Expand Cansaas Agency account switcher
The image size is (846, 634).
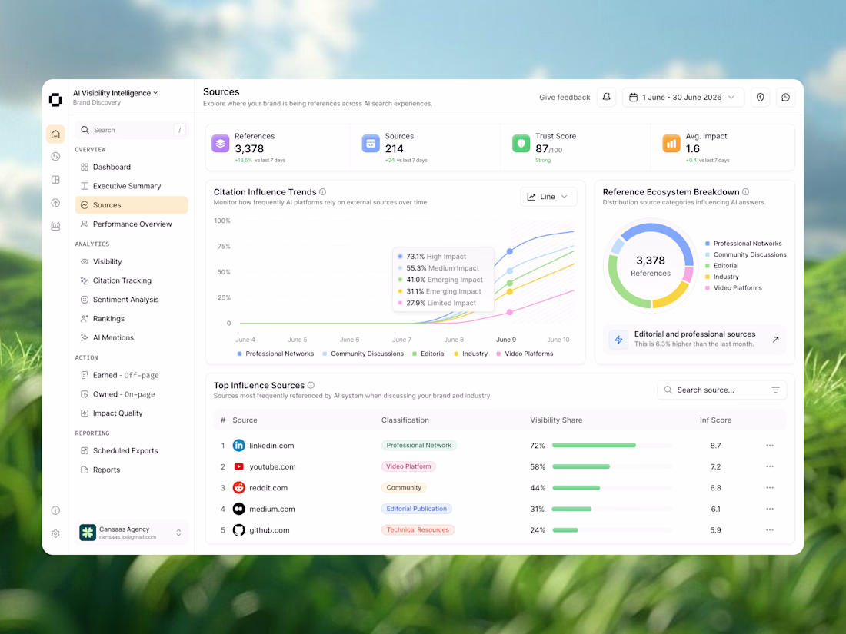click(x=131, y=533)
